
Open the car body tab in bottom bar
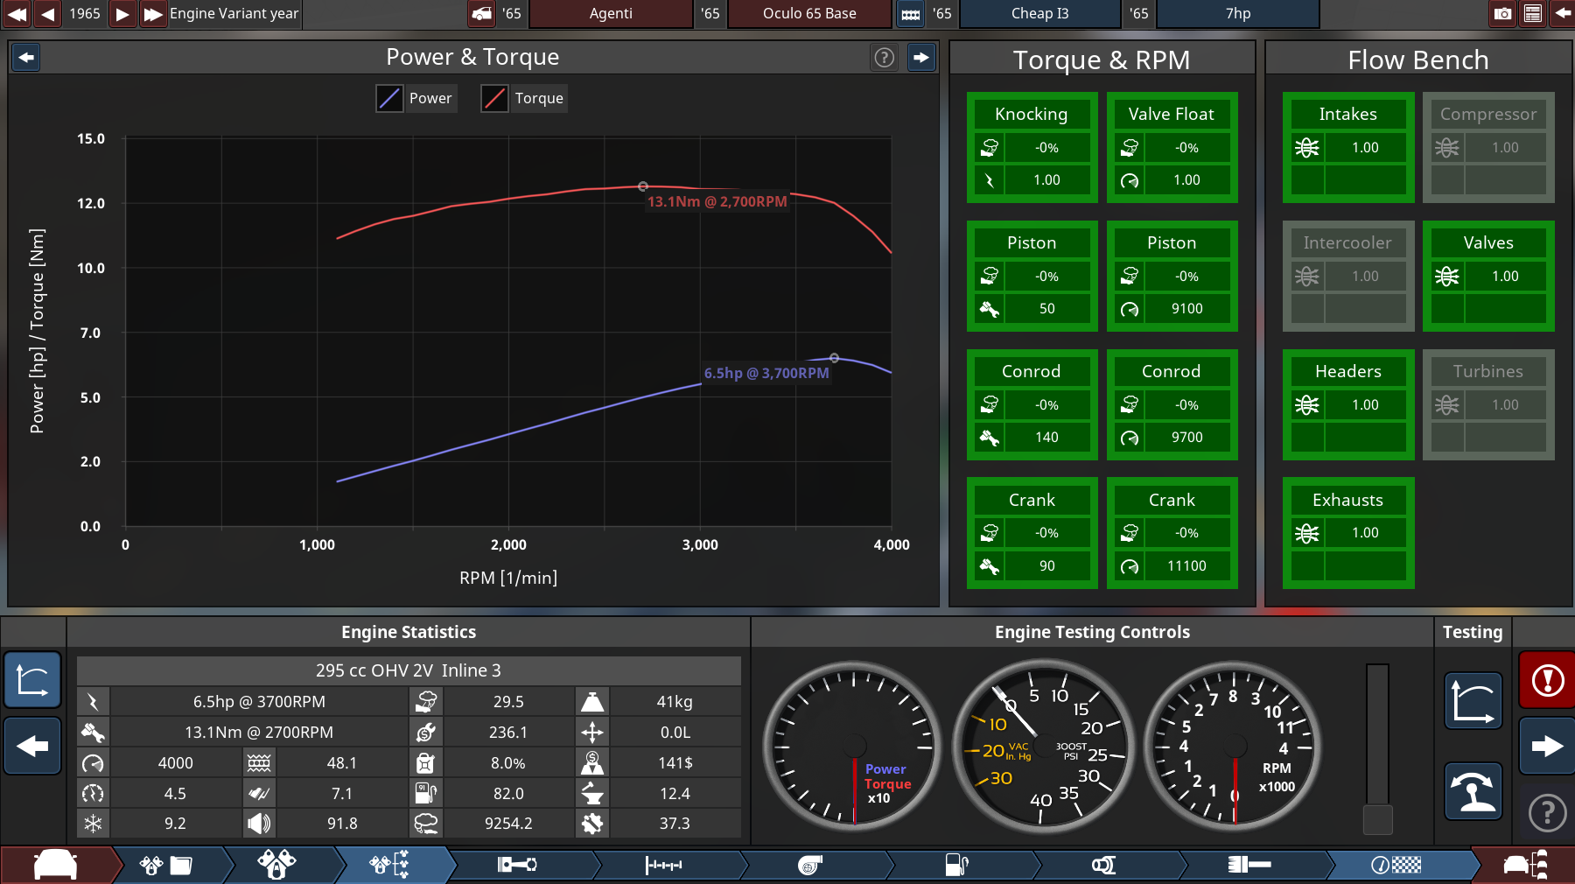coord(56,865)
